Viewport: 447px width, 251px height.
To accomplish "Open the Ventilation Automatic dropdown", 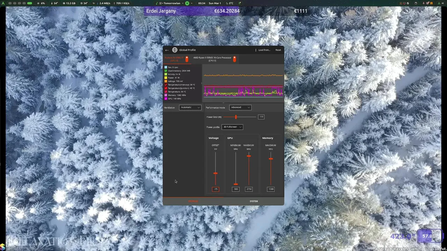I will pyautogui.click(x=190, y=107).
